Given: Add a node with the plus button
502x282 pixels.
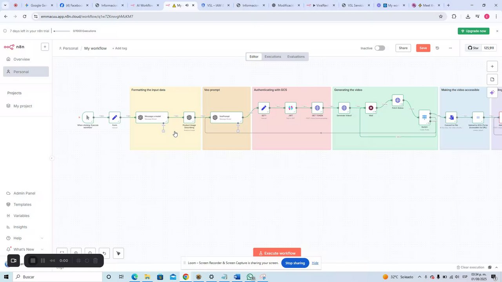Looking at the screenshot, I should (x=492, y=66).
